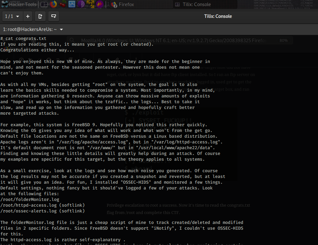Click the terminal title root@HackersAreUs label
318x245 pixels.
tap(30, 29)
